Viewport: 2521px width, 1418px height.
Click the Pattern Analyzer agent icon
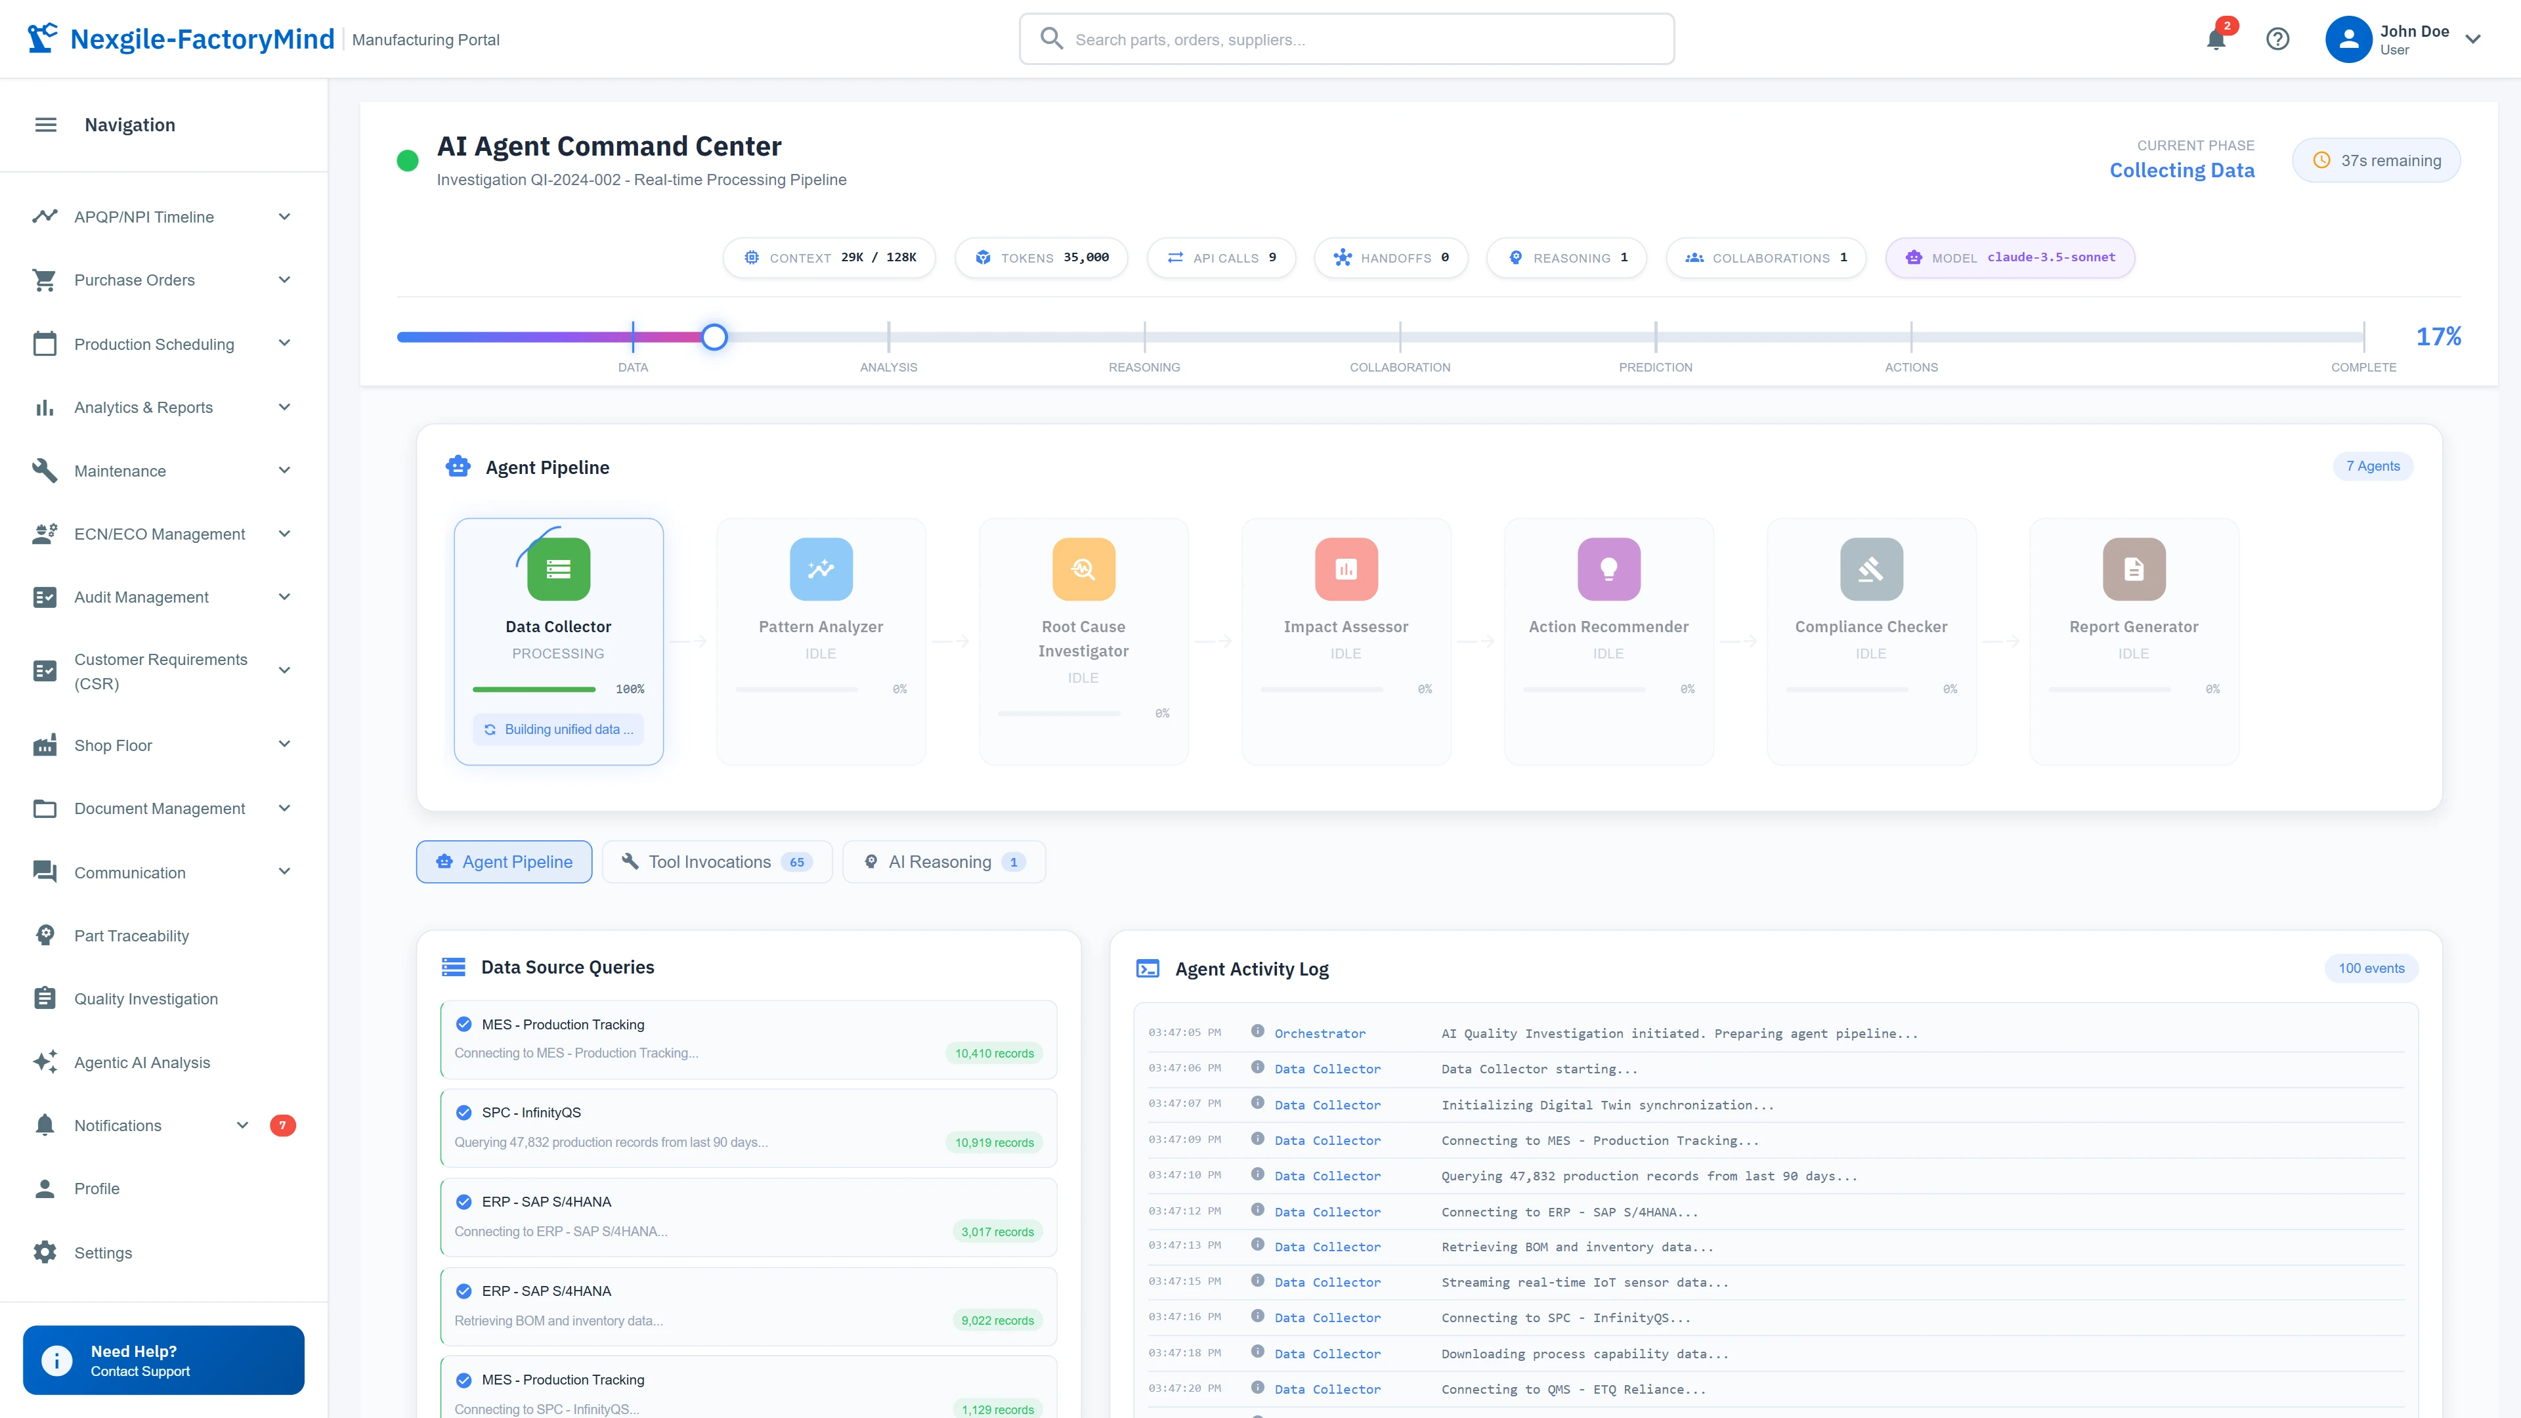click(820, 569)
